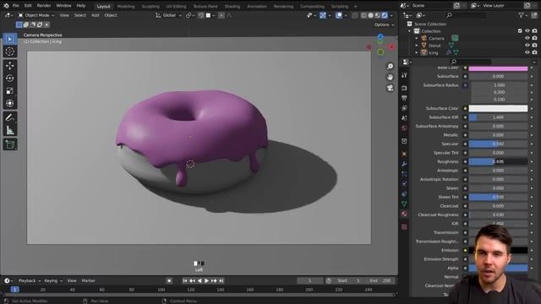The height and width of the screenshot is (304, 541).
Task: Select the Scale tool
Action: [x=10, y=91]
